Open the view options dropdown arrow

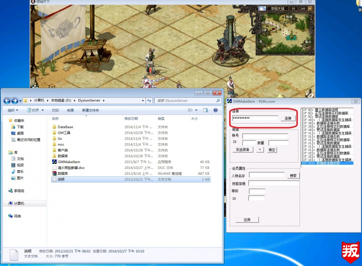(196, 110)
